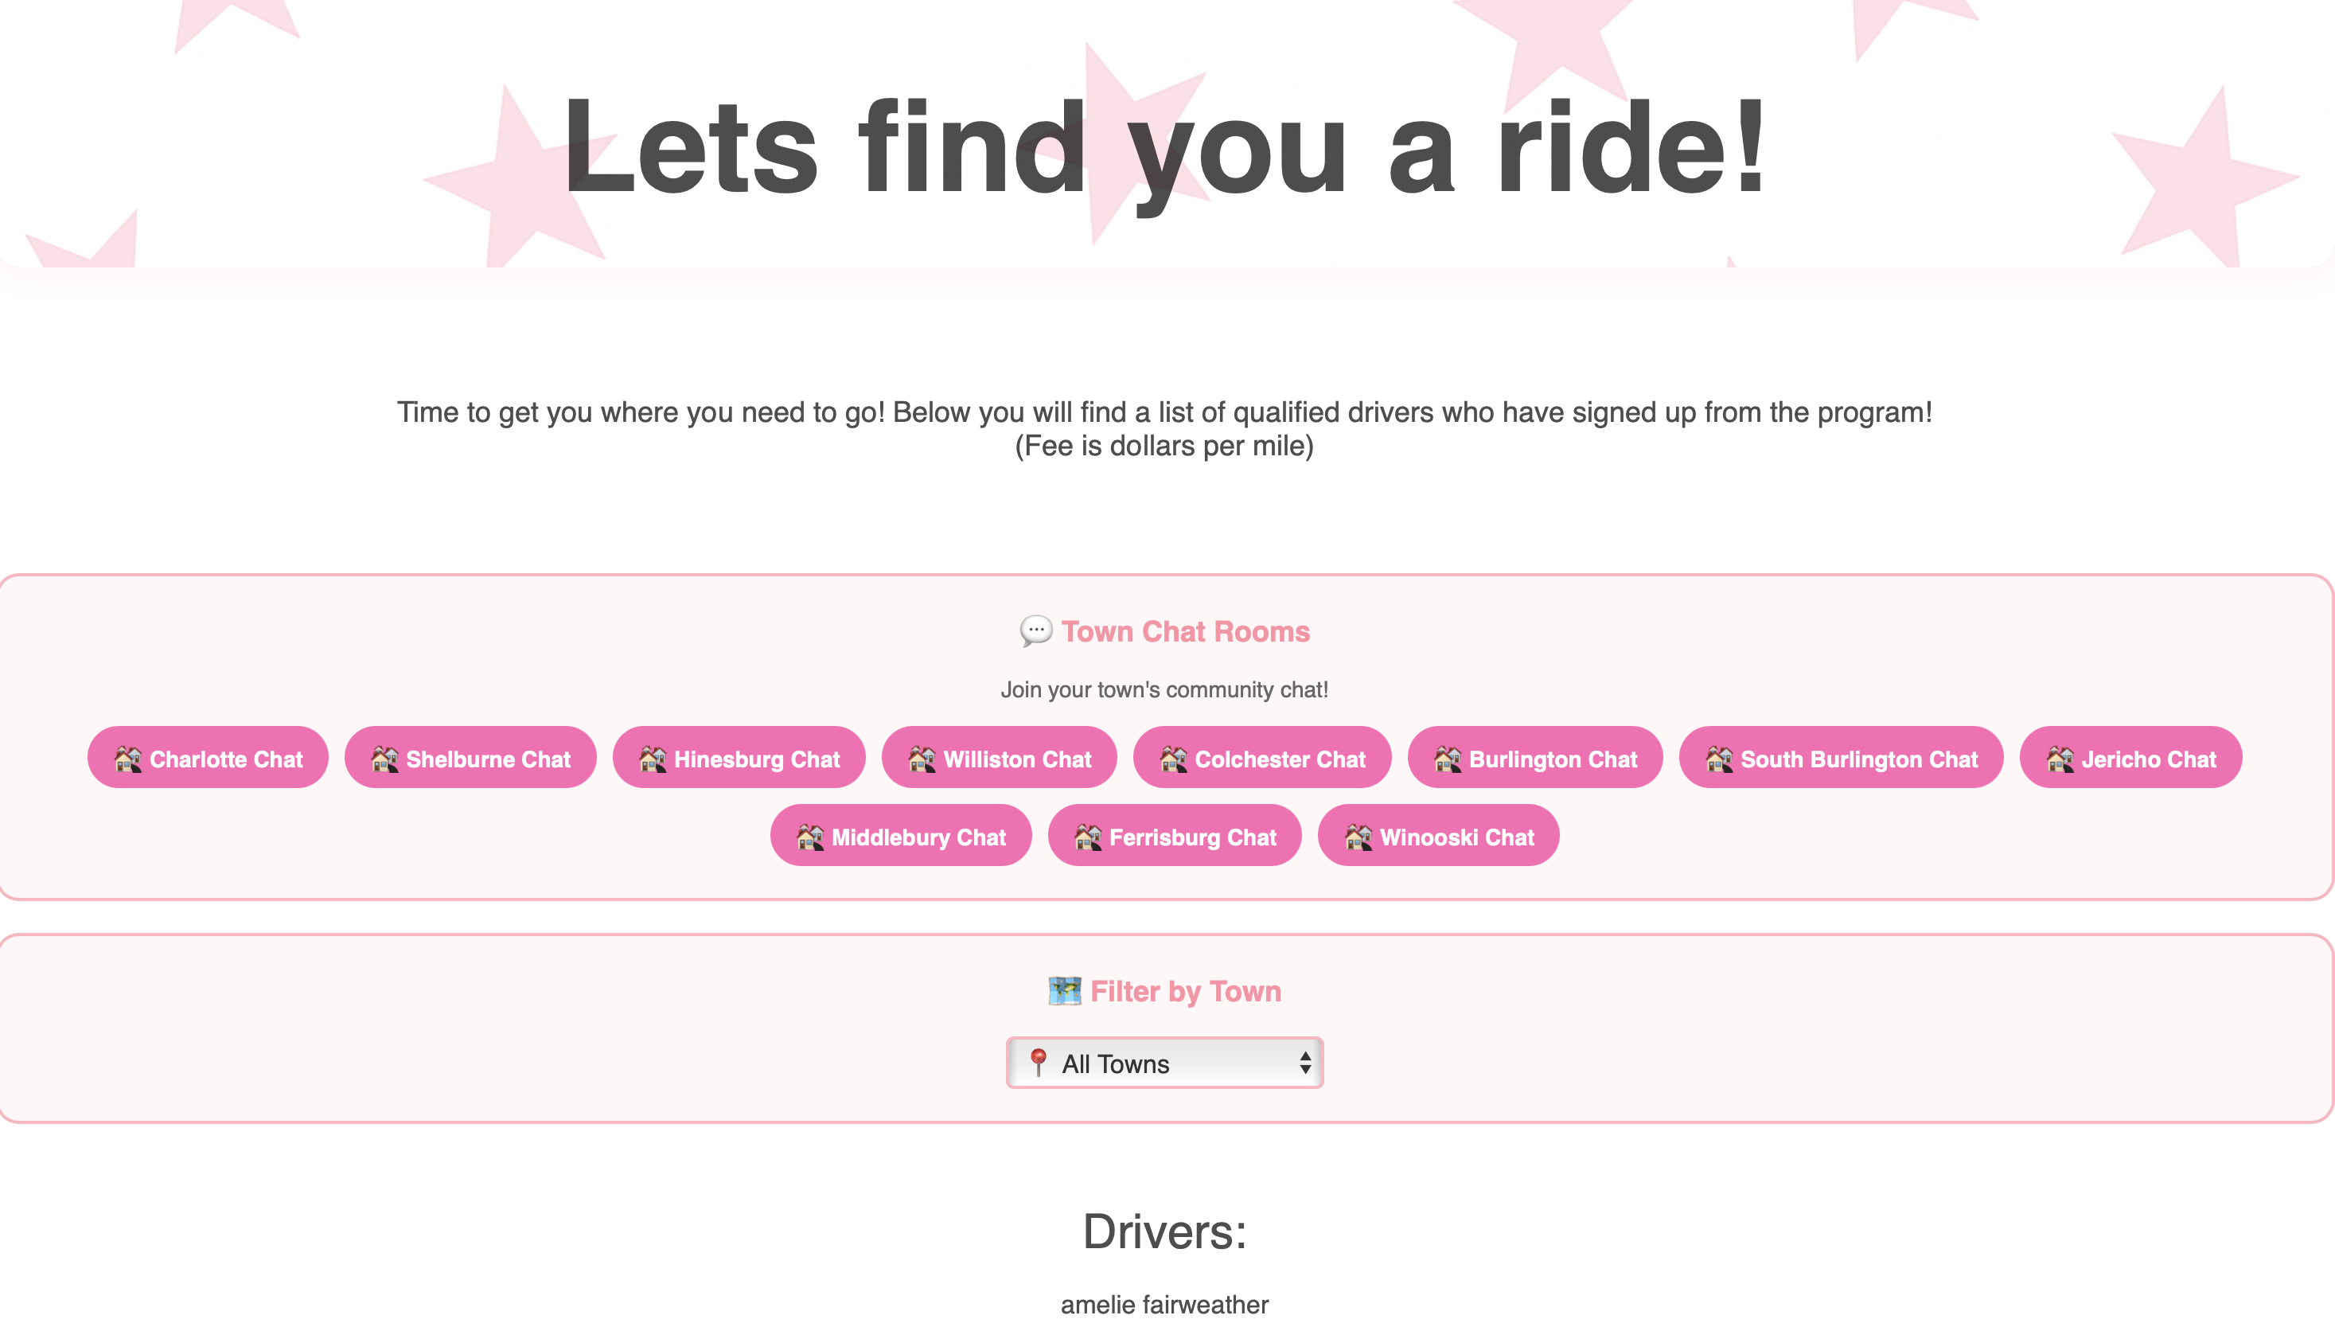Click the up-down arrows on town selector
The image size is (2335, 1323).
tap(1304, 1063)
